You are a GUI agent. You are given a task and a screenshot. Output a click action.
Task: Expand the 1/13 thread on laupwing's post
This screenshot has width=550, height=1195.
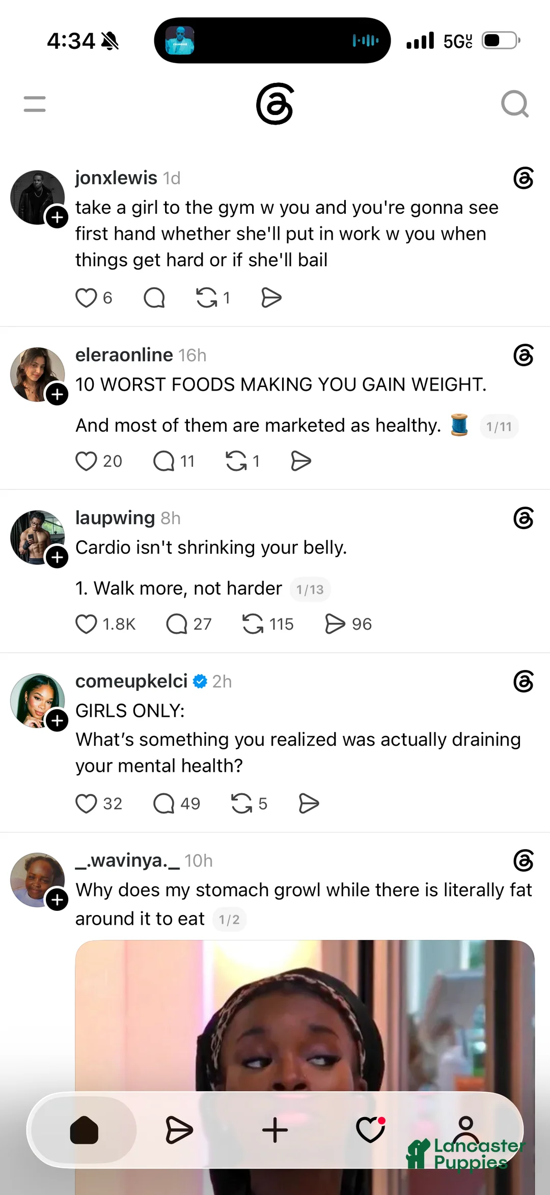[x=310, y=590]
